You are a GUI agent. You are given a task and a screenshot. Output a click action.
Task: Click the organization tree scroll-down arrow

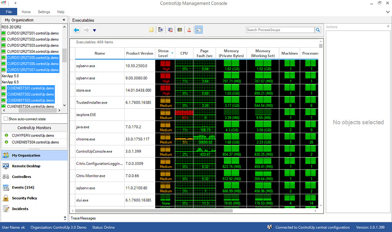point(65,105)
